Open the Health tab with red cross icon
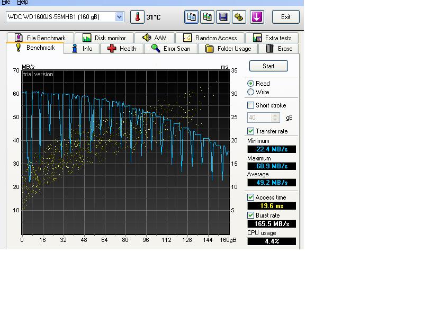This screenshot has width=432, height=324. point(122,49)
